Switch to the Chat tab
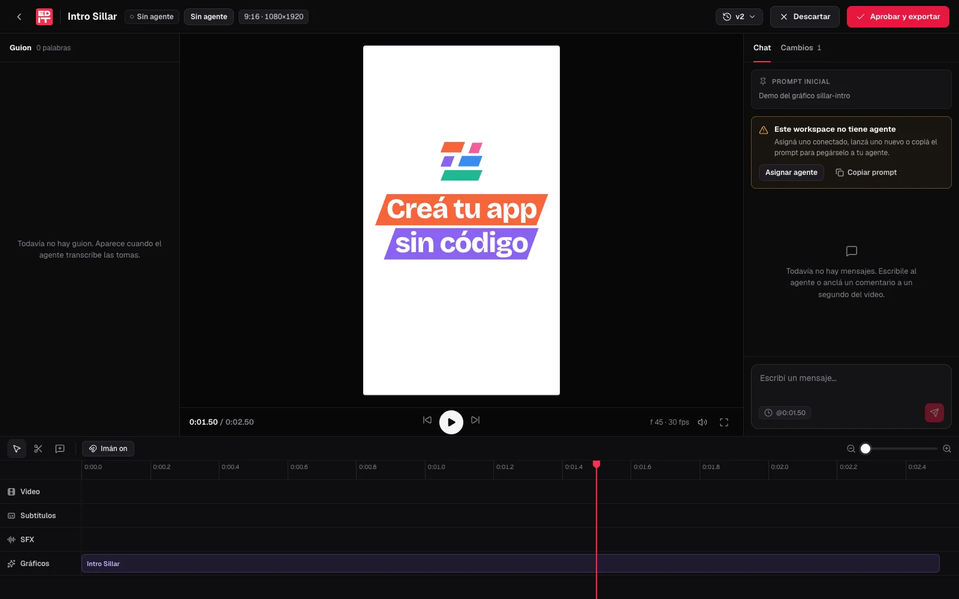This screenshot has width=959, height=599. click(x=762, y=48)
